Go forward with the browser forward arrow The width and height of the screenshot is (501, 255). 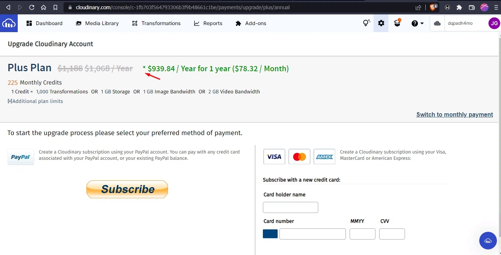tap(20, 7)
